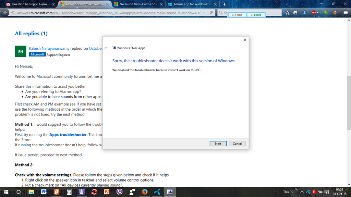This screenshot has width=351, height=197.
Task: Open the Firefox hamburger menu
Action: pyautogui.click(x=346, y=13)
